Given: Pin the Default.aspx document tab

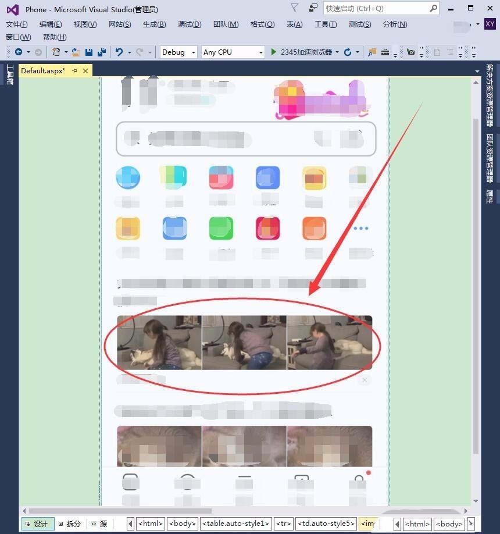Looking at the screenshot, I should tap(74, 70).
